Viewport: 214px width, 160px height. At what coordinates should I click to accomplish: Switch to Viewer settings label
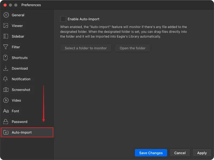click(x=17, y=26)
